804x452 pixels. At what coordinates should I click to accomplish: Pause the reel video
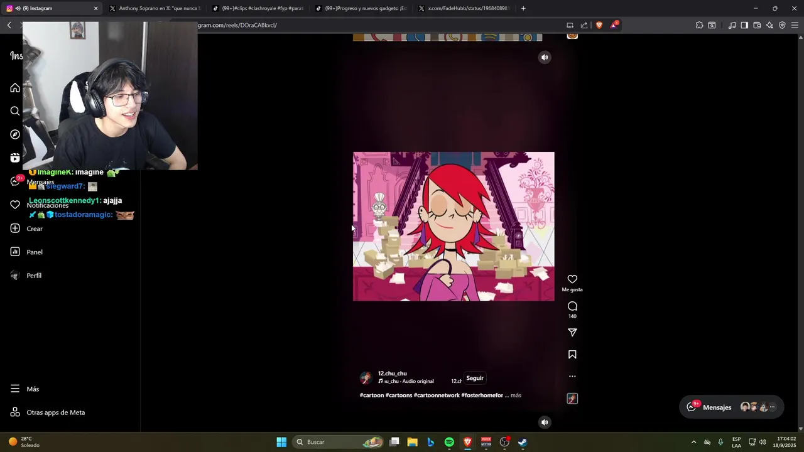click(x=454, y=226)
